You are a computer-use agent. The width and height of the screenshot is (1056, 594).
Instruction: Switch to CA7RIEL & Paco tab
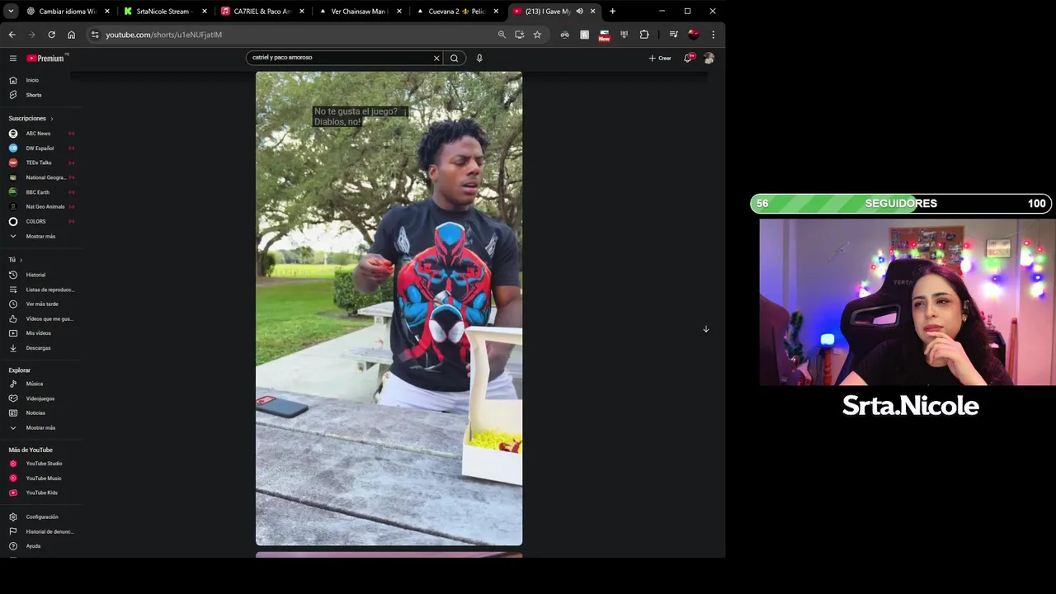(x=262, y=12)
